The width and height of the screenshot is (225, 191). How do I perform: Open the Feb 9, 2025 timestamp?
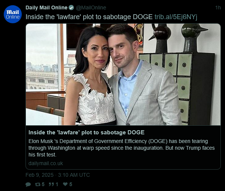coord(39,175)
